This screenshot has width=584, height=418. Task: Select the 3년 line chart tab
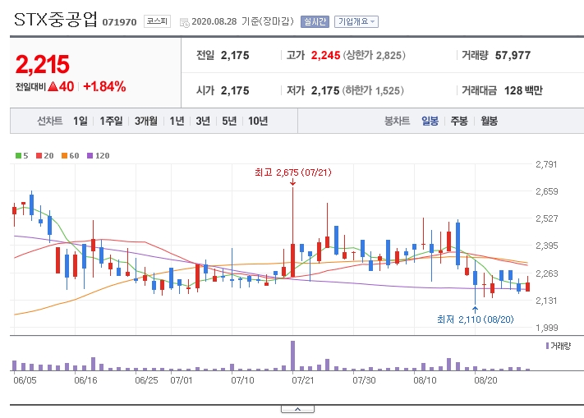point(203,121)
